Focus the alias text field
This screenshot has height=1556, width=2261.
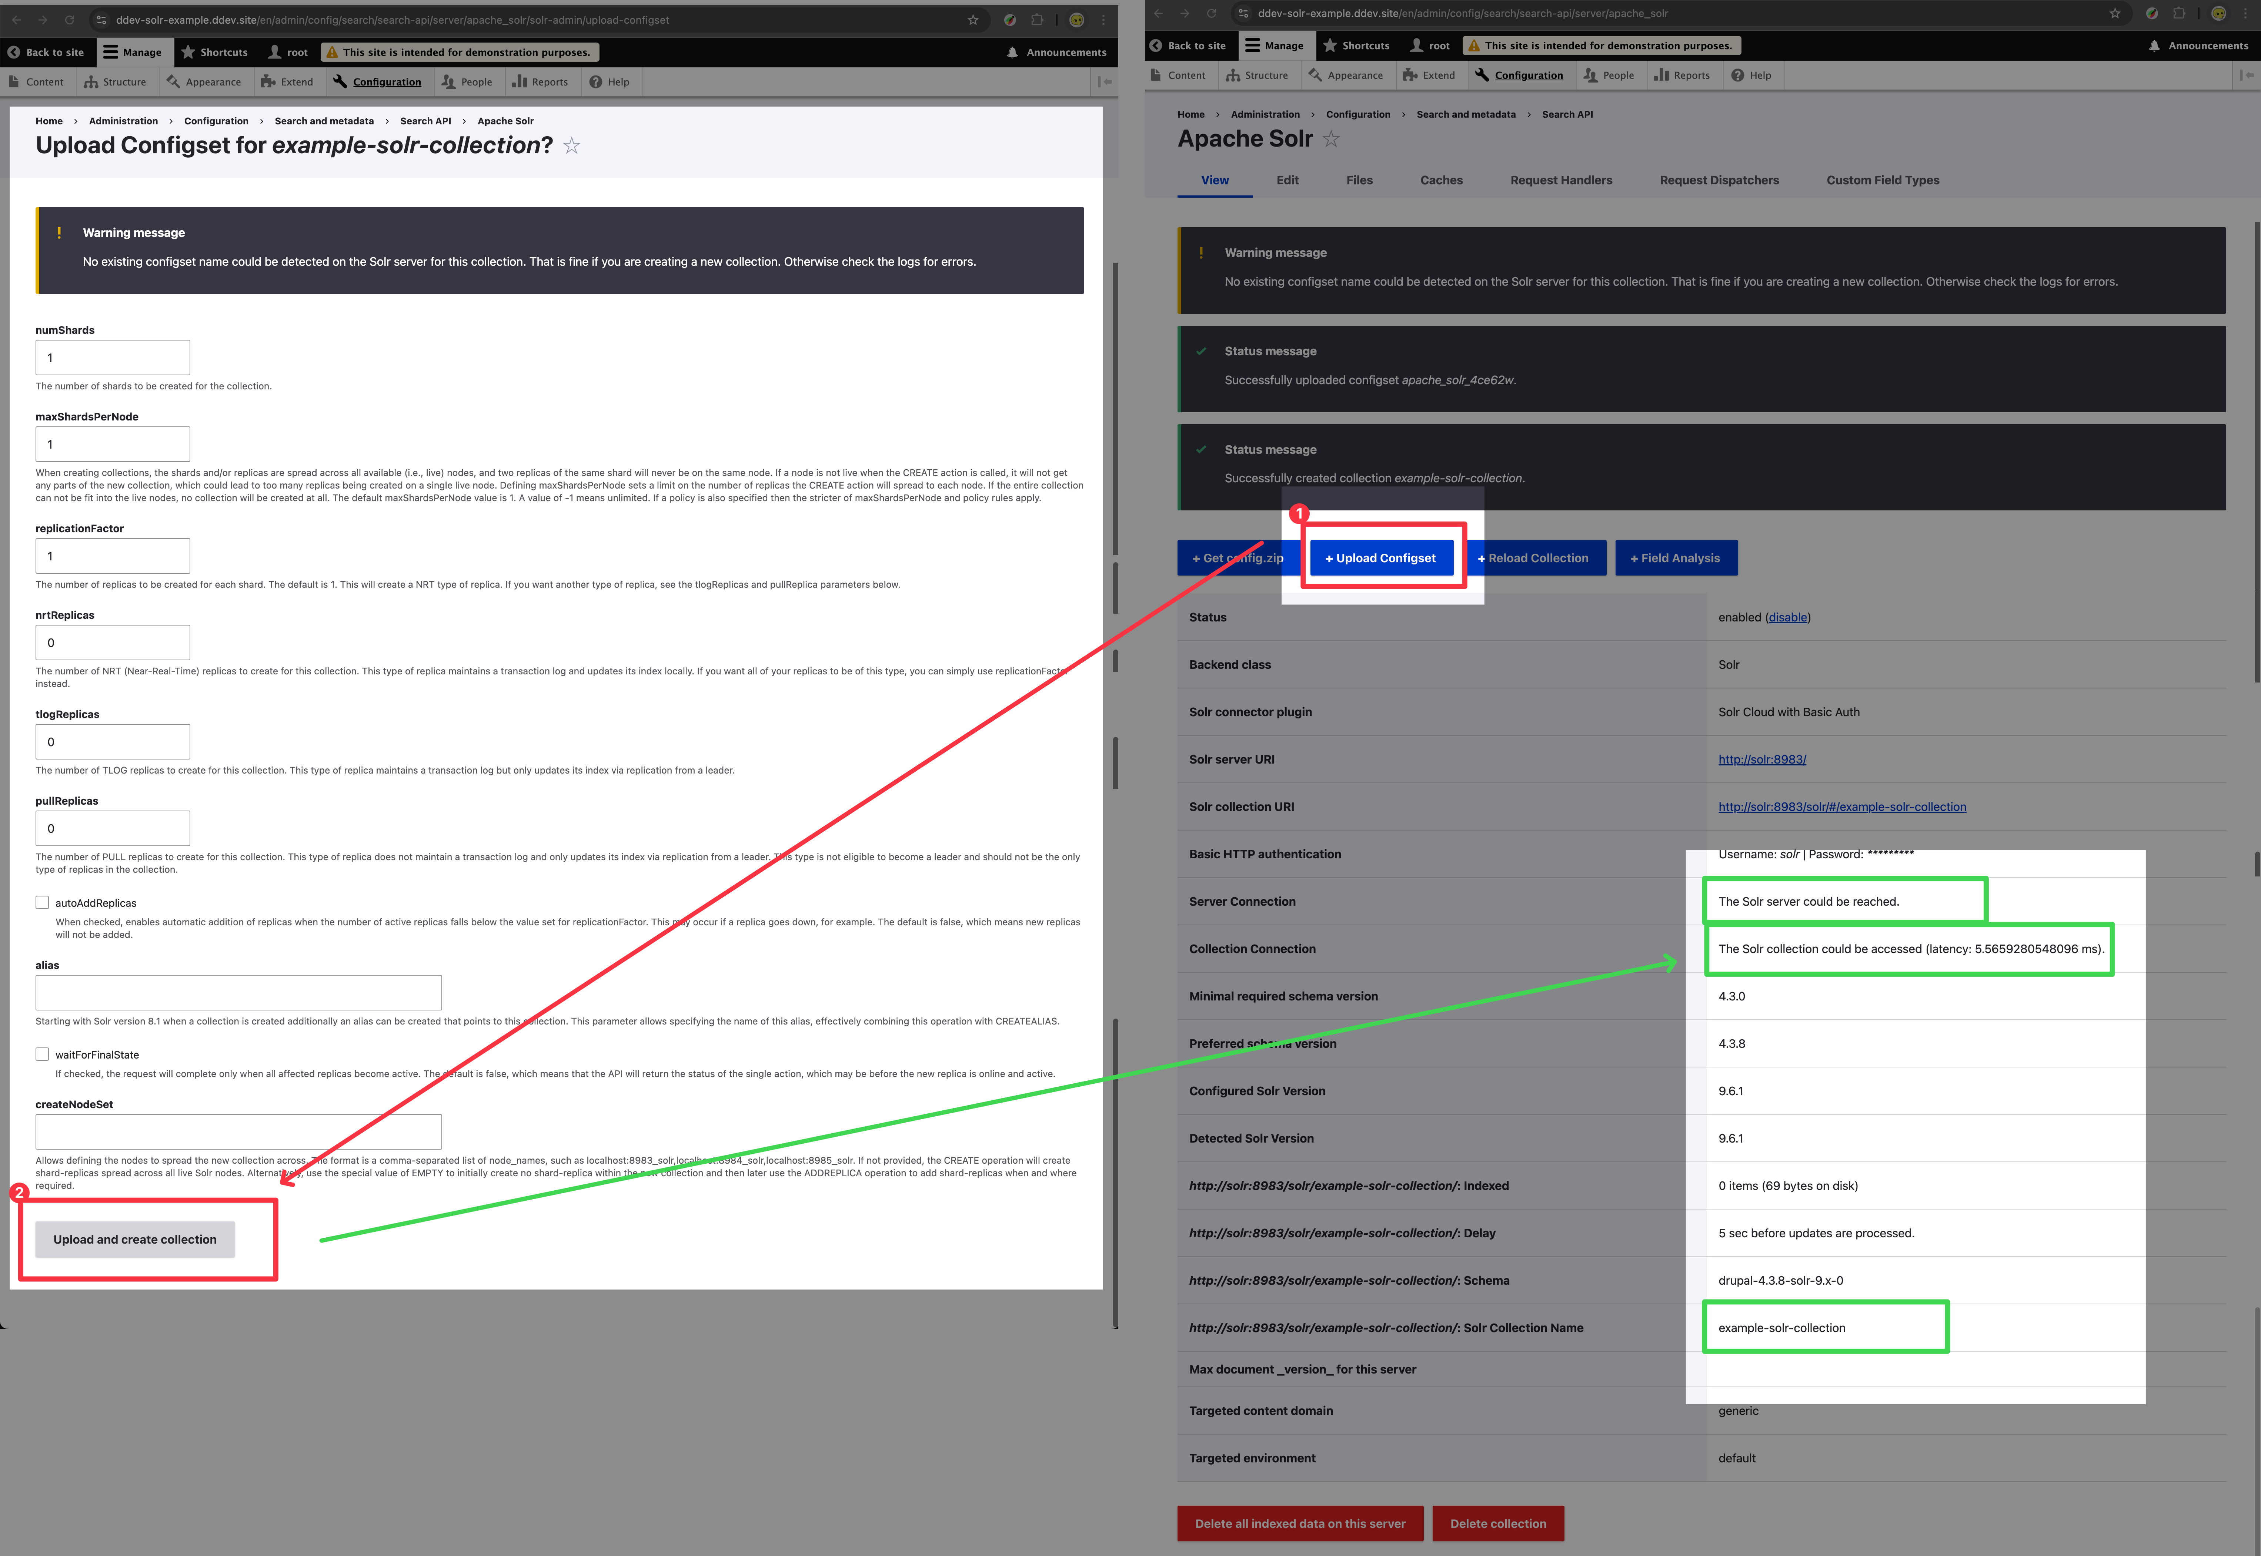(x=238, y=992)
